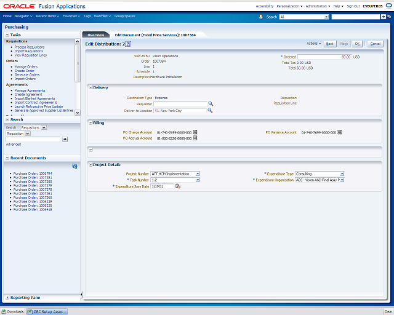Image resolution: width=394 pixels, height=315 pixels.
Task: Collapse the left Search panel
Action: (x=7, y=119)
